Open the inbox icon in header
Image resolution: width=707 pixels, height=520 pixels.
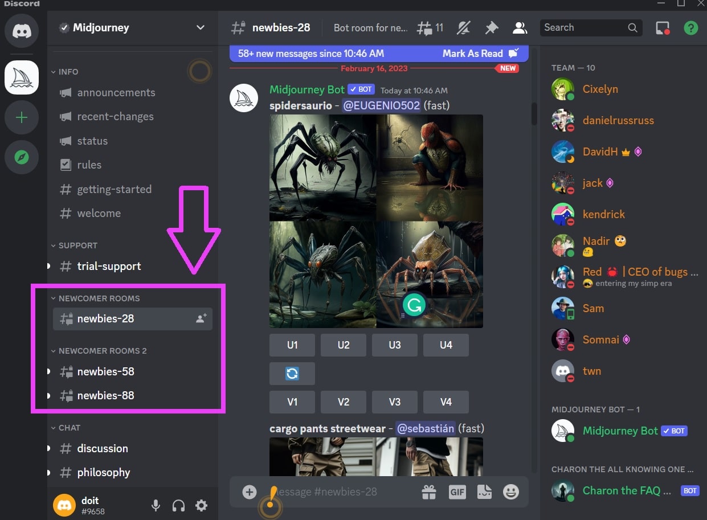[663, 27]
